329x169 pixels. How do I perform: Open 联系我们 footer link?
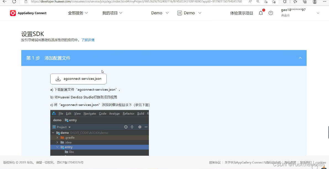point(306,162)
